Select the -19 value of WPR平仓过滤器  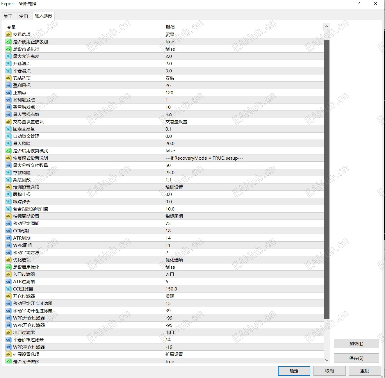click(x=169, y=347)
